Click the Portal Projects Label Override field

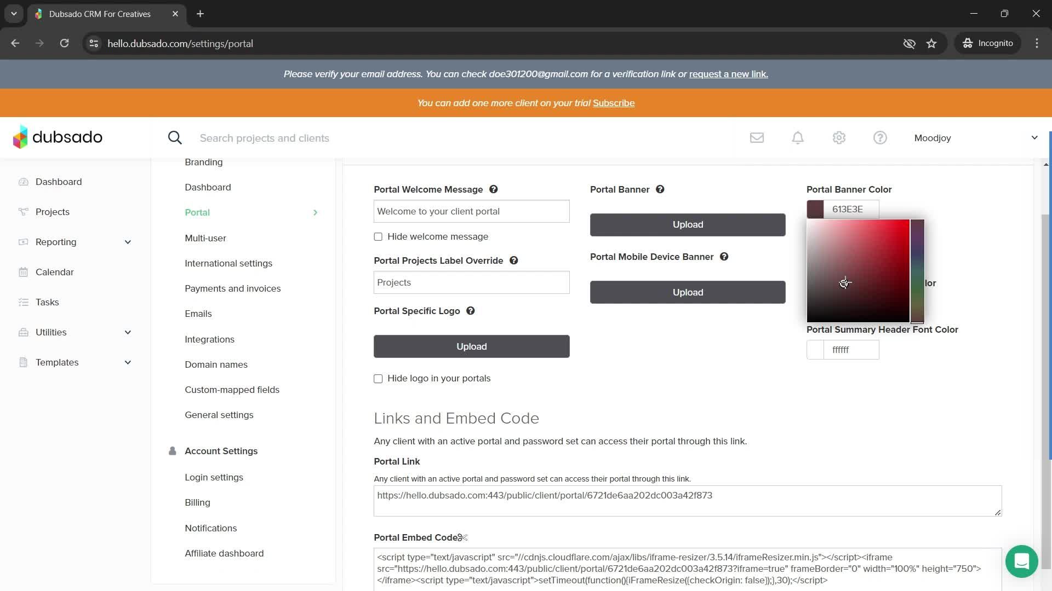[x=471, y=282]
